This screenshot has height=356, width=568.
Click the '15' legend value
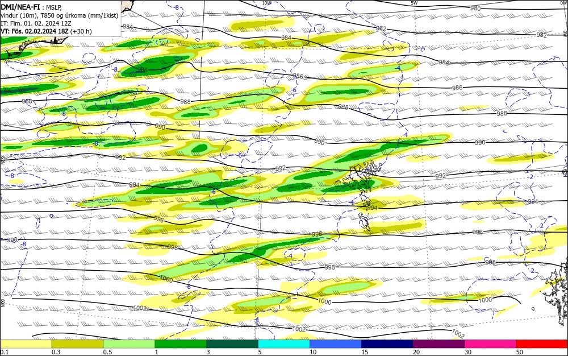pyautogui.click(x=365, y=352)
